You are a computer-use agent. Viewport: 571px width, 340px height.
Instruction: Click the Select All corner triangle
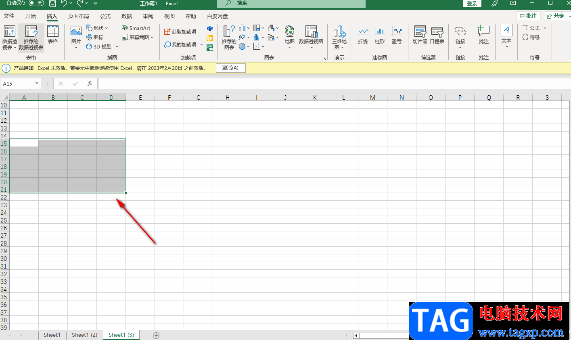(x=5, y=97)
